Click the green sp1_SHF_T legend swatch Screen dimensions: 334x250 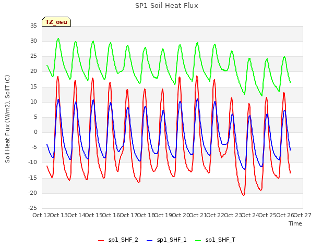coord(198,241)
